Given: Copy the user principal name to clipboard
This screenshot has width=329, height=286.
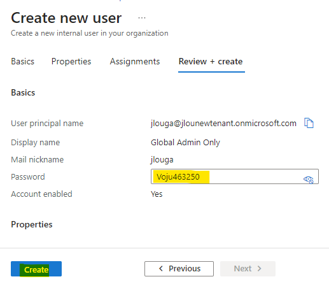Looking at the screenshot, I should pos(309,123).
